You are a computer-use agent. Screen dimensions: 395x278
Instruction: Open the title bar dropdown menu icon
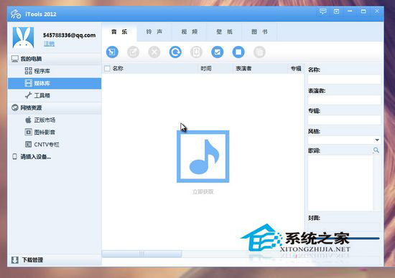pos(336,11)
